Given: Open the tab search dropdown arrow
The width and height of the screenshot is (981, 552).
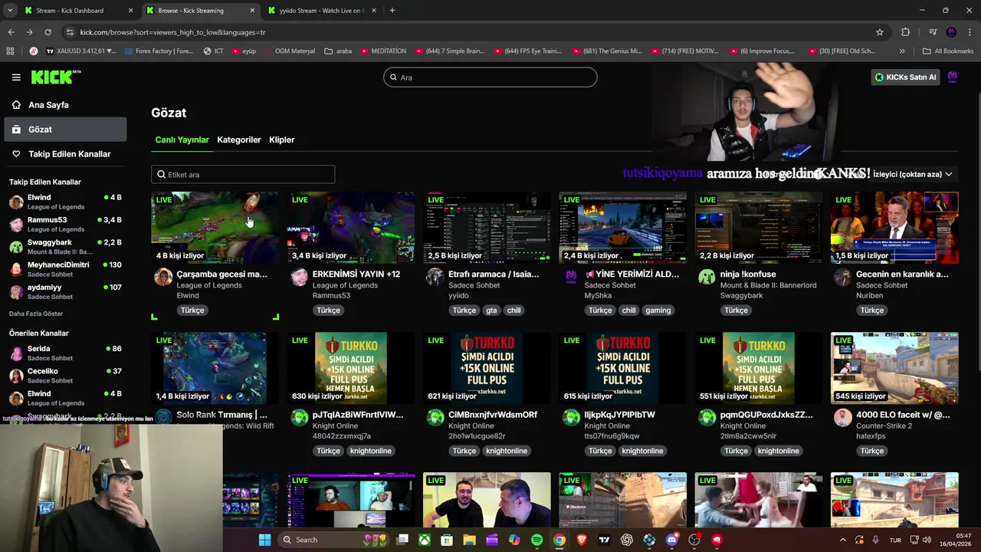Looking at the screenshot, I should tap(10, 11).
